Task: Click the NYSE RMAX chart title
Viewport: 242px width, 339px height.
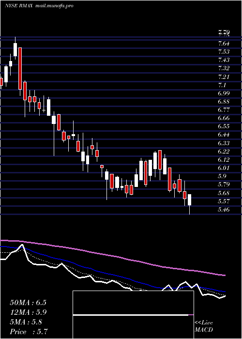Action: [18, 6]
